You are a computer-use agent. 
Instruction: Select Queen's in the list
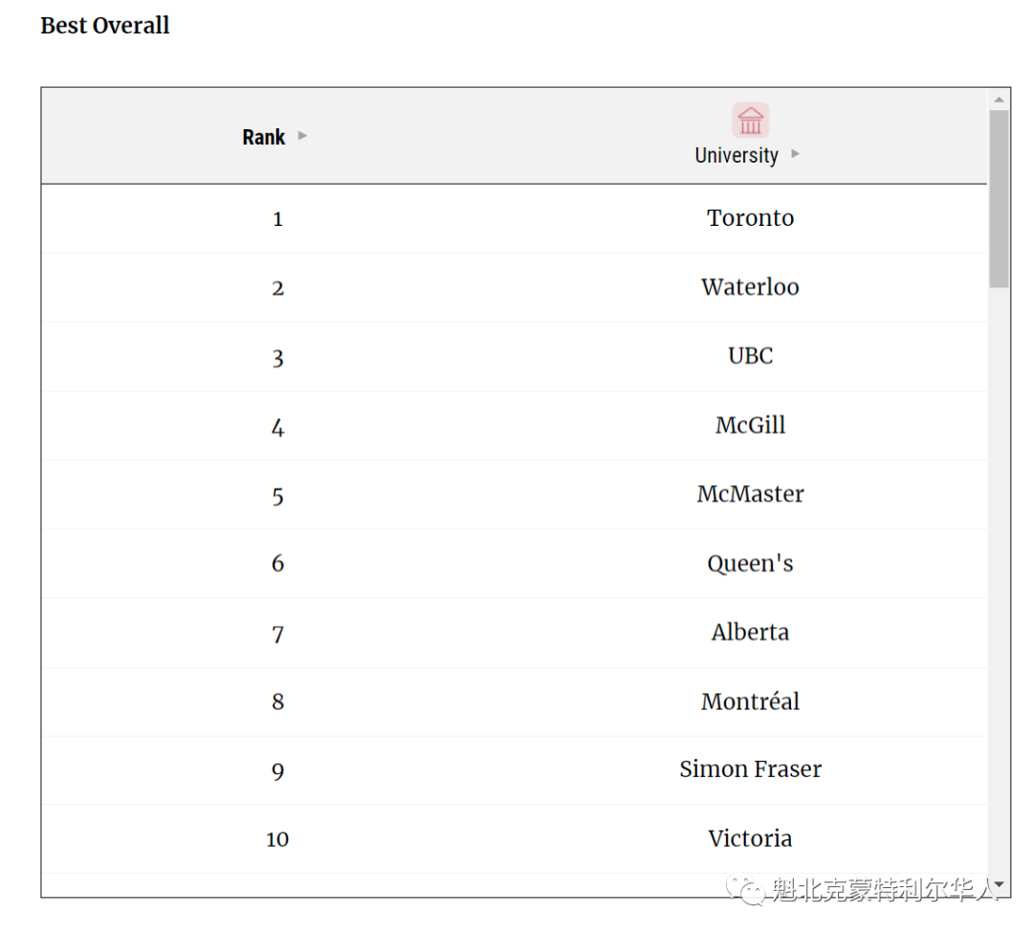pos(750,564)
